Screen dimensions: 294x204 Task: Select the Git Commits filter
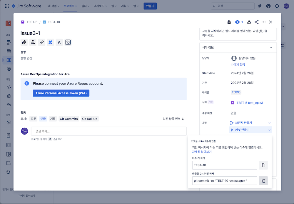69,119
